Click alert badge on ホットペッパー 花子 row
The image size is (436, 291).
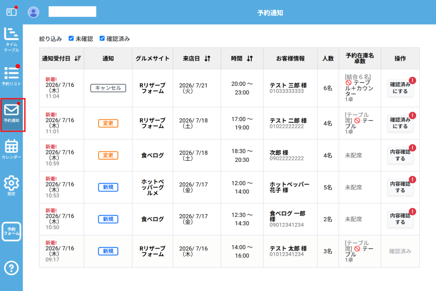click(412, 180)
